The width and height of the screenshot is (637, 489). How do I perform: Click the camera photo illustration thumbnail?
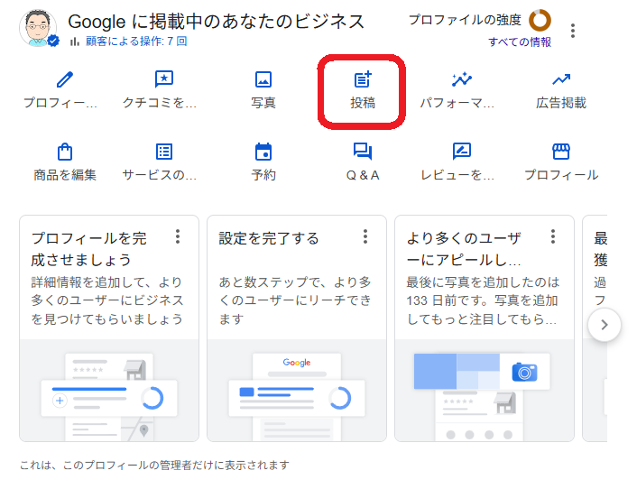click(x=485, y=391)
